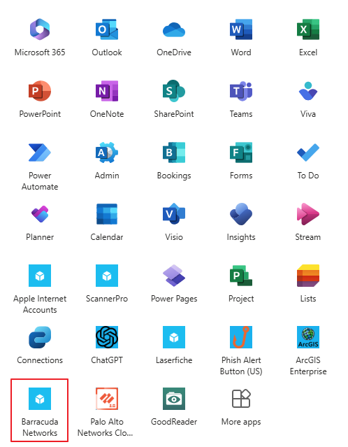Open the ScannerPro app tile

(x=107, y=276)
